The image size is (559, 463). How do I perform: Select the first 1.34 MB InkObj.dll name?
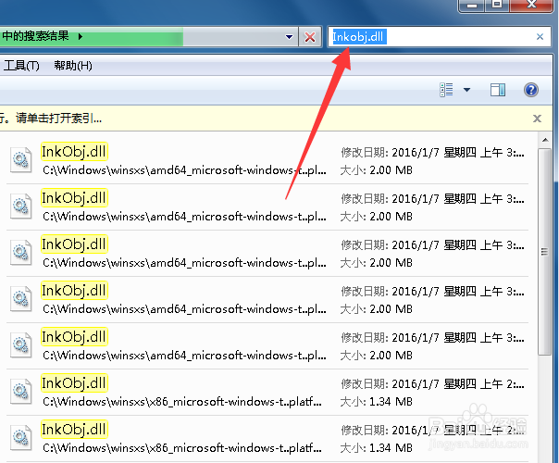[x=74, y=383]
